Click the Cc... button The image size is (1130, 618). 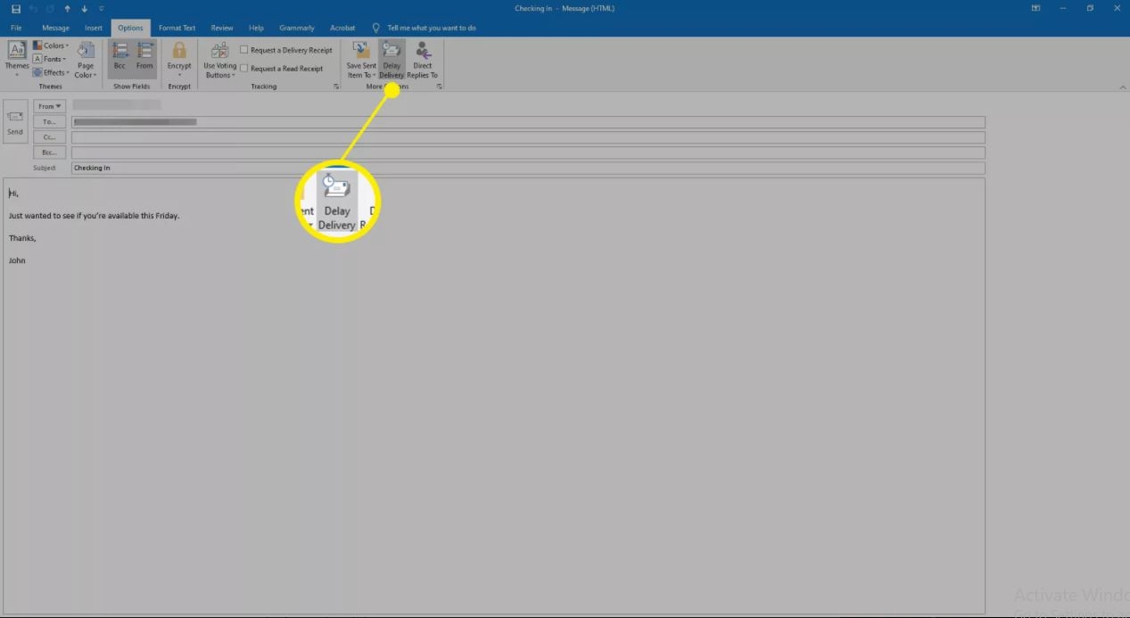(50, 137)
